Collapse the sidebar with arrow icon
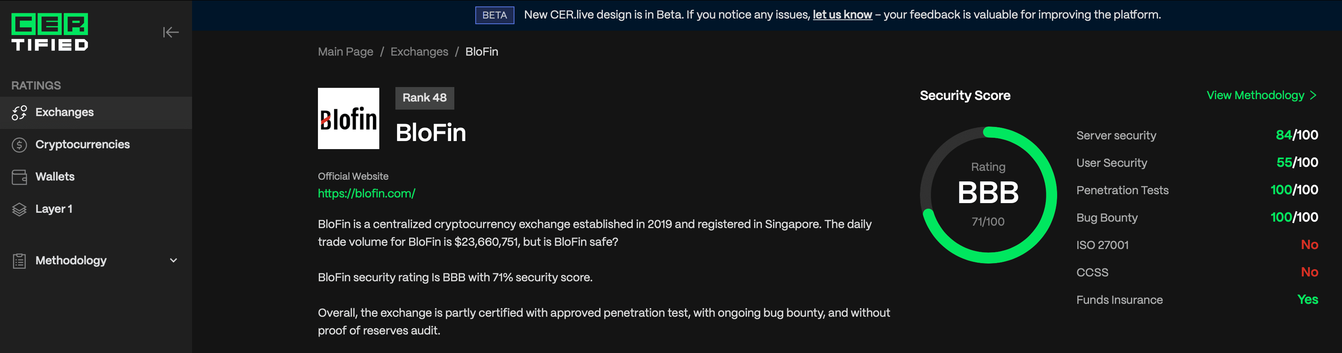Screen dimensions: 1342x353 [x=170, y=32]
